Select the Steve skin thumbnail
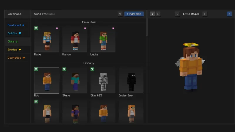 coord(75,80)
